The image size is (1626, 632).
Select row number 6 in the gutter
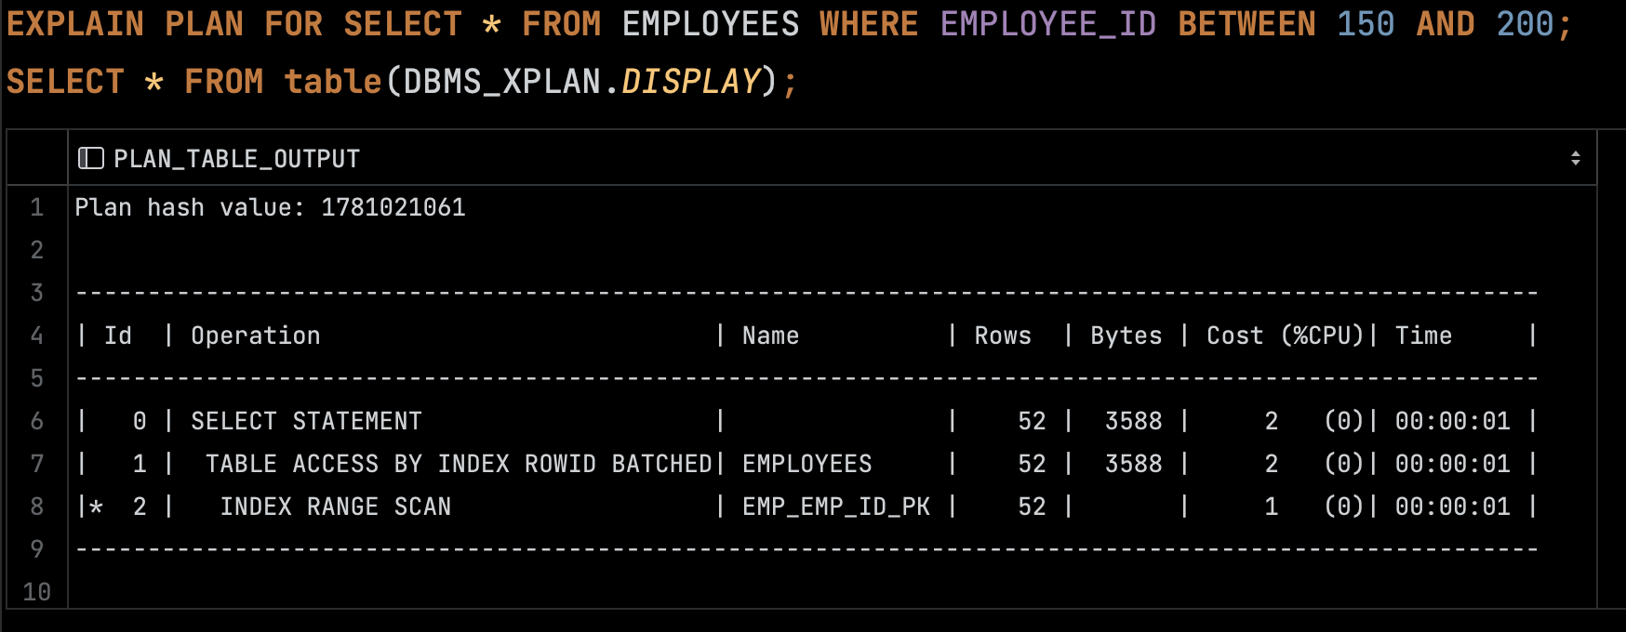coord(37,421)
